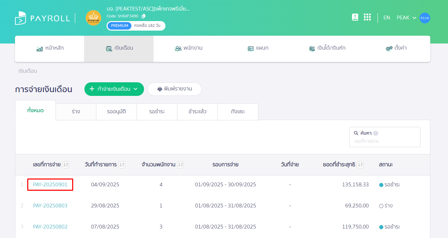The image size is (448, 238).
Task: Sort by ยอดที่ชำระสุทธิ column
Action: (360, 165)
